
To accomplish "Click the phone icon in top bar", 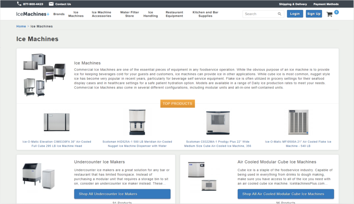I will (x=19, y=3).
